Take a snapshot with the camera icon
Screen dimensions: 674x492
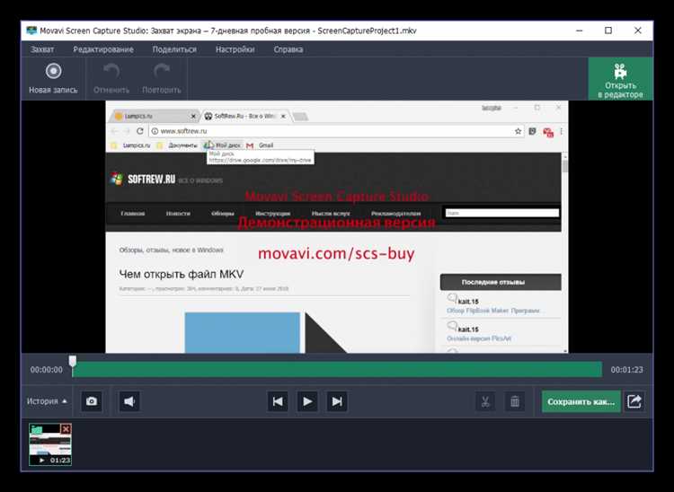point(92,401)
